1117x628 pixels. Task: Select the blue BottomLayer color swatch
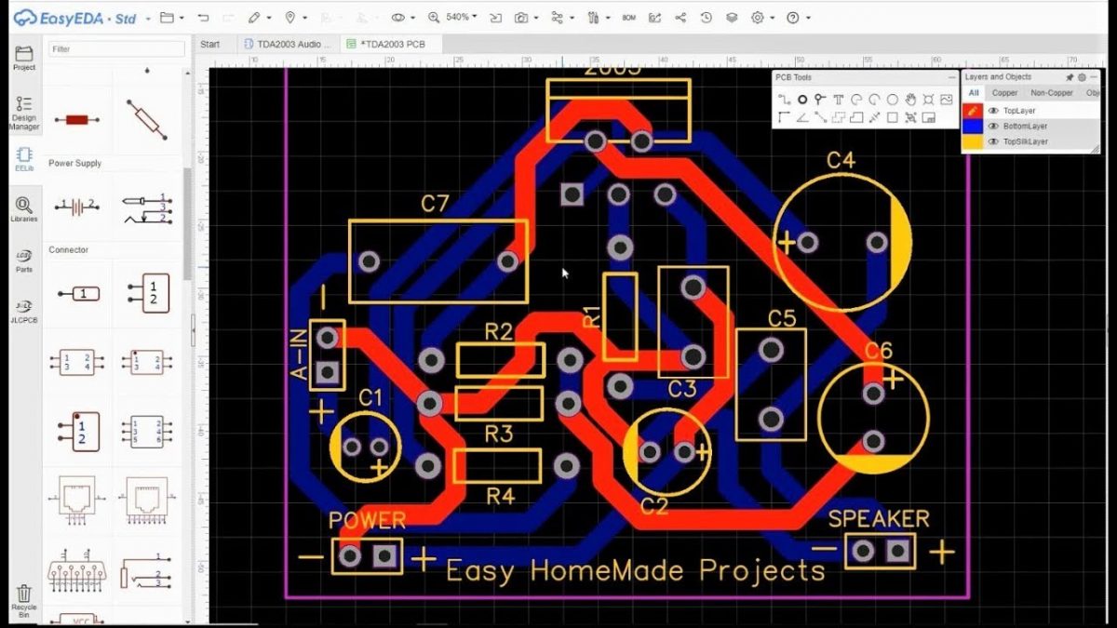[x=972, y=127]
